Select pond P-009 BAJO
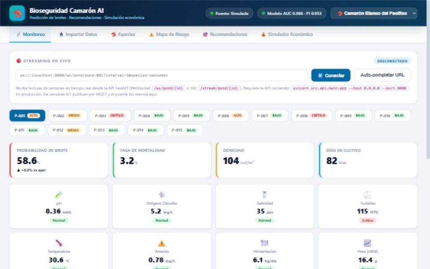The height and width of the screenshot is (269, 430). 353,116
